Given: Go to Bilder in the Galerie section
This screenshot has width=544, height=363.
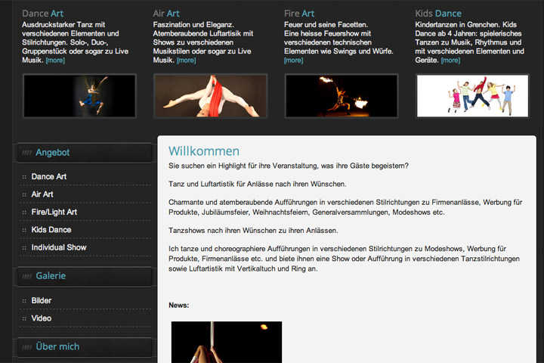Looking at the screenshot, I should (x=42, y=300).
